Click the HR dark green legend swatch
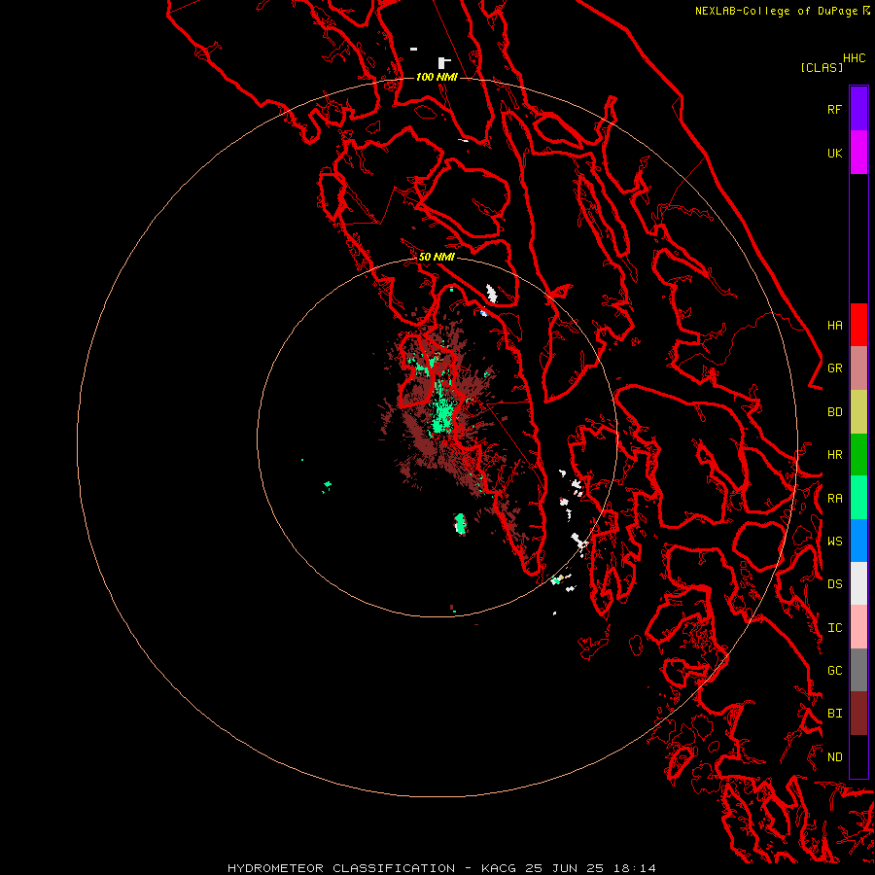 pyautogui.click(x=858, y=455)
